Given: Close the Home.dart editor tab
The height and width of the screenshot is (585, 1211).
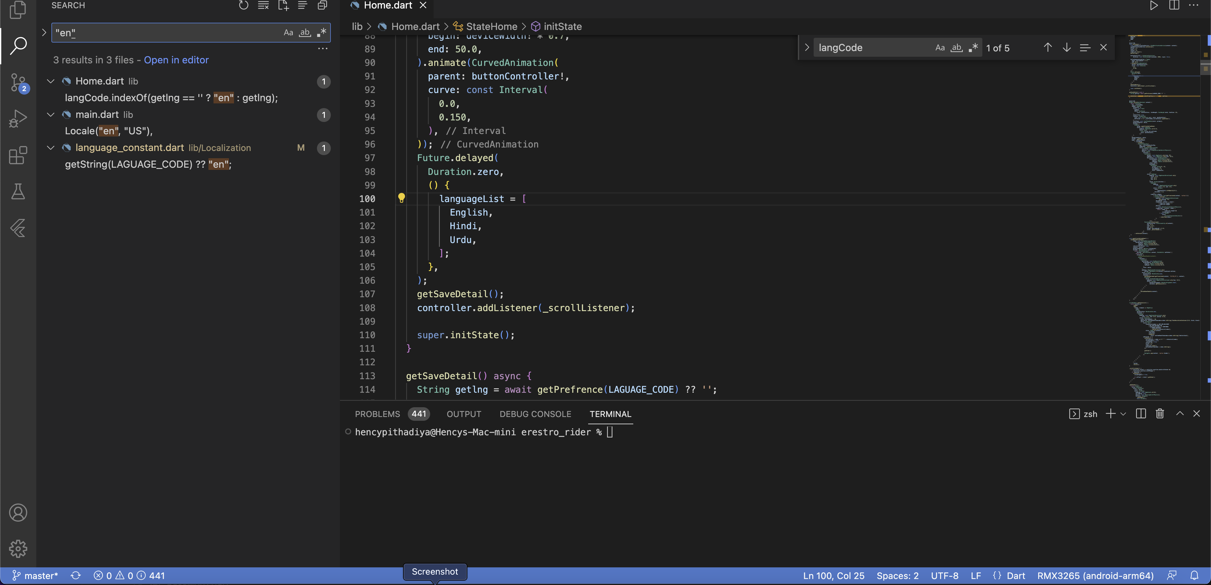Looking at the screenshot, I should tap(423, 6).
